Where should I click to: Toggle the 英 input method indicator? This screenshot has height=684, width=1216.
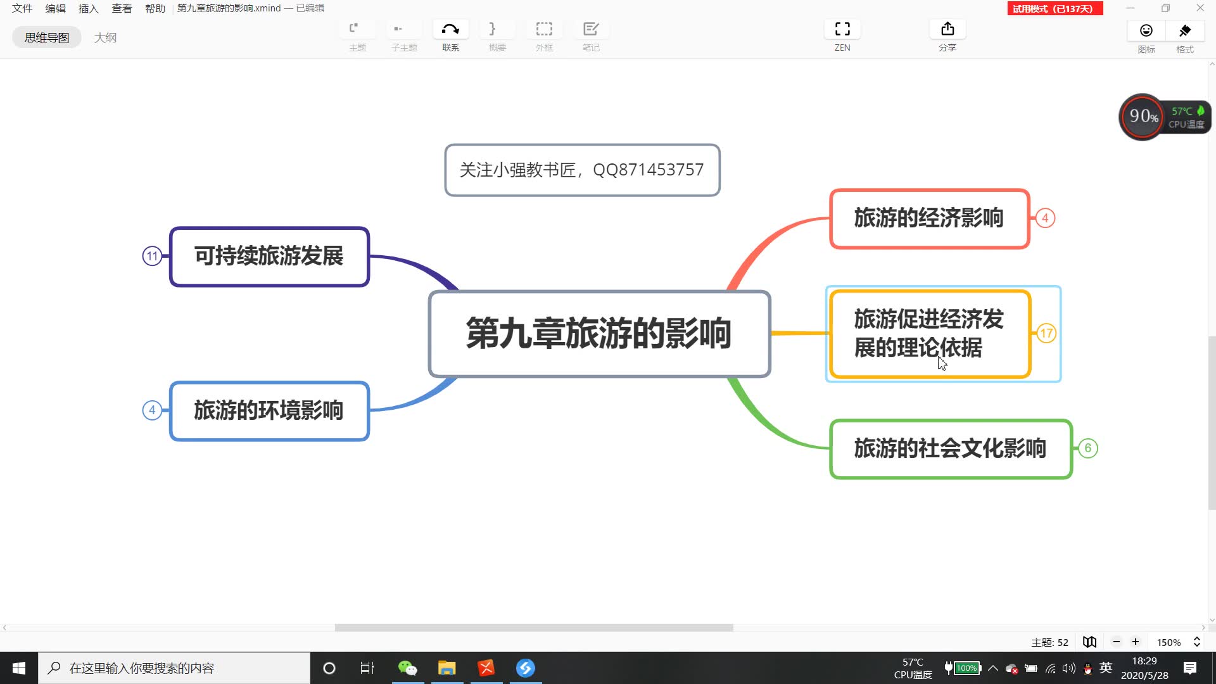pyautogui.click(x=1106, y=668)
